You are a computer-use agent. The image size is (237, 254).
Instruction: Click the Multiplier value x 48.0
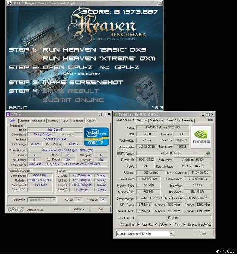40,180
